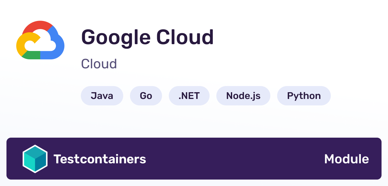Click the bright left face of the cube
Screen dimensions: 388x186
29,163
